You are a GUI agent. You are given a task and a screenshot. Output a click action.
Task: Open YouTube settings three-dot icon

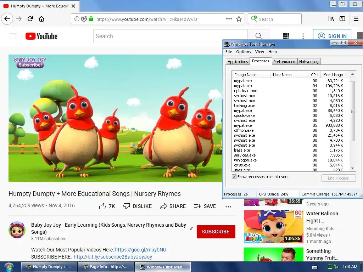(x=303, y=36)
